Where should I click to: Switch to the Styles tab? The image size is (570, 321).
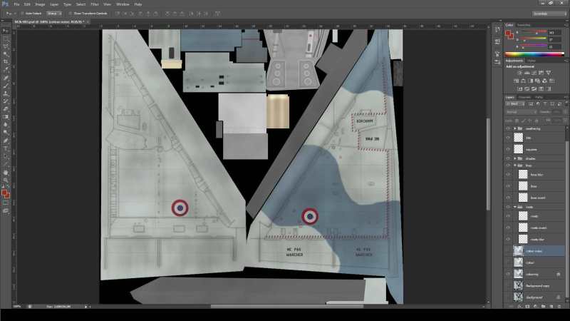(532, 61)
